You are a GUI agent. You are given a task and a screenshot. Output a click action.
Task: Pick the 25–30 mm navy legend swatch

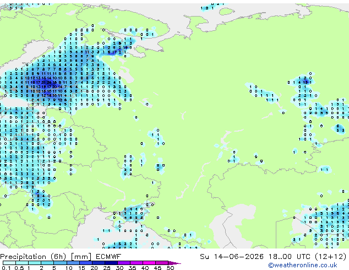point(111,263)
